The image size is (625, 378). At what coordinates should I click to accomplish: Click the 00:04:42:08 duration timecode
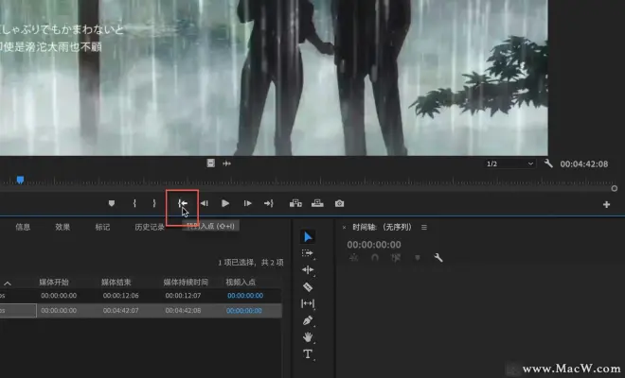tap(584, 163)
